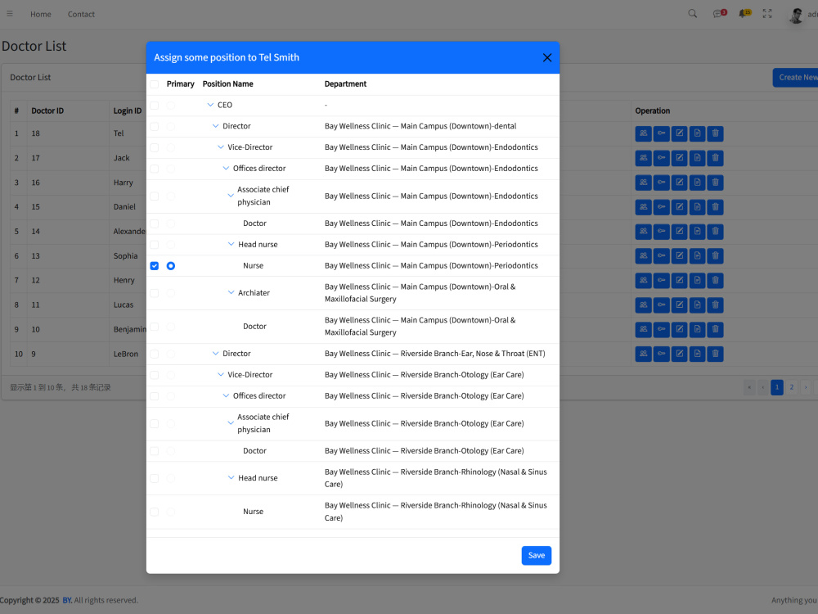Click the key icon in Tel's row
This screenshot has height=614, width=818.
661,133
